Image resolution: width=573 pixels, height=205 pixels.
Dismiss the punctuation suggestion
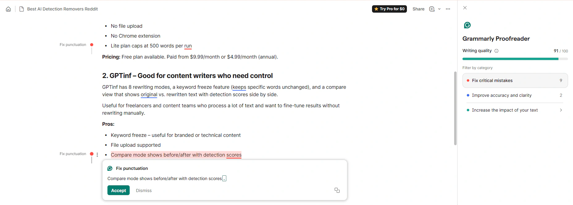144,191
